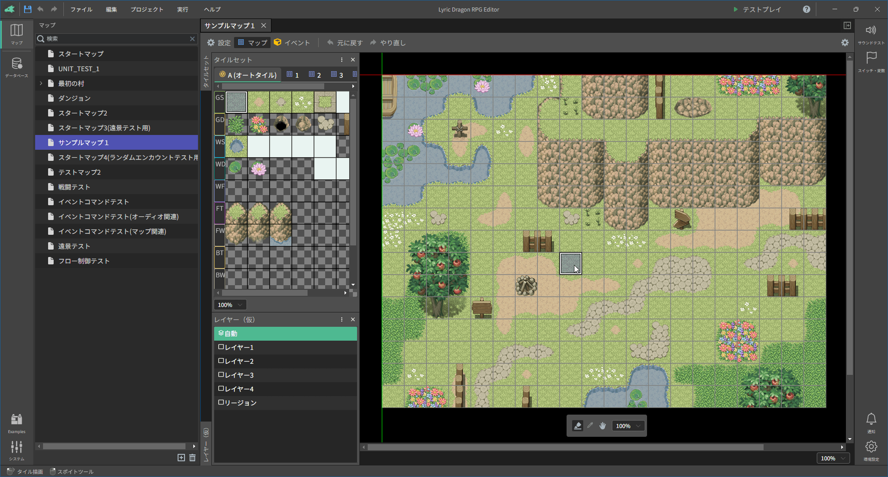Switch to tileset tab 2
888x477 pixels.
(315, 75)
